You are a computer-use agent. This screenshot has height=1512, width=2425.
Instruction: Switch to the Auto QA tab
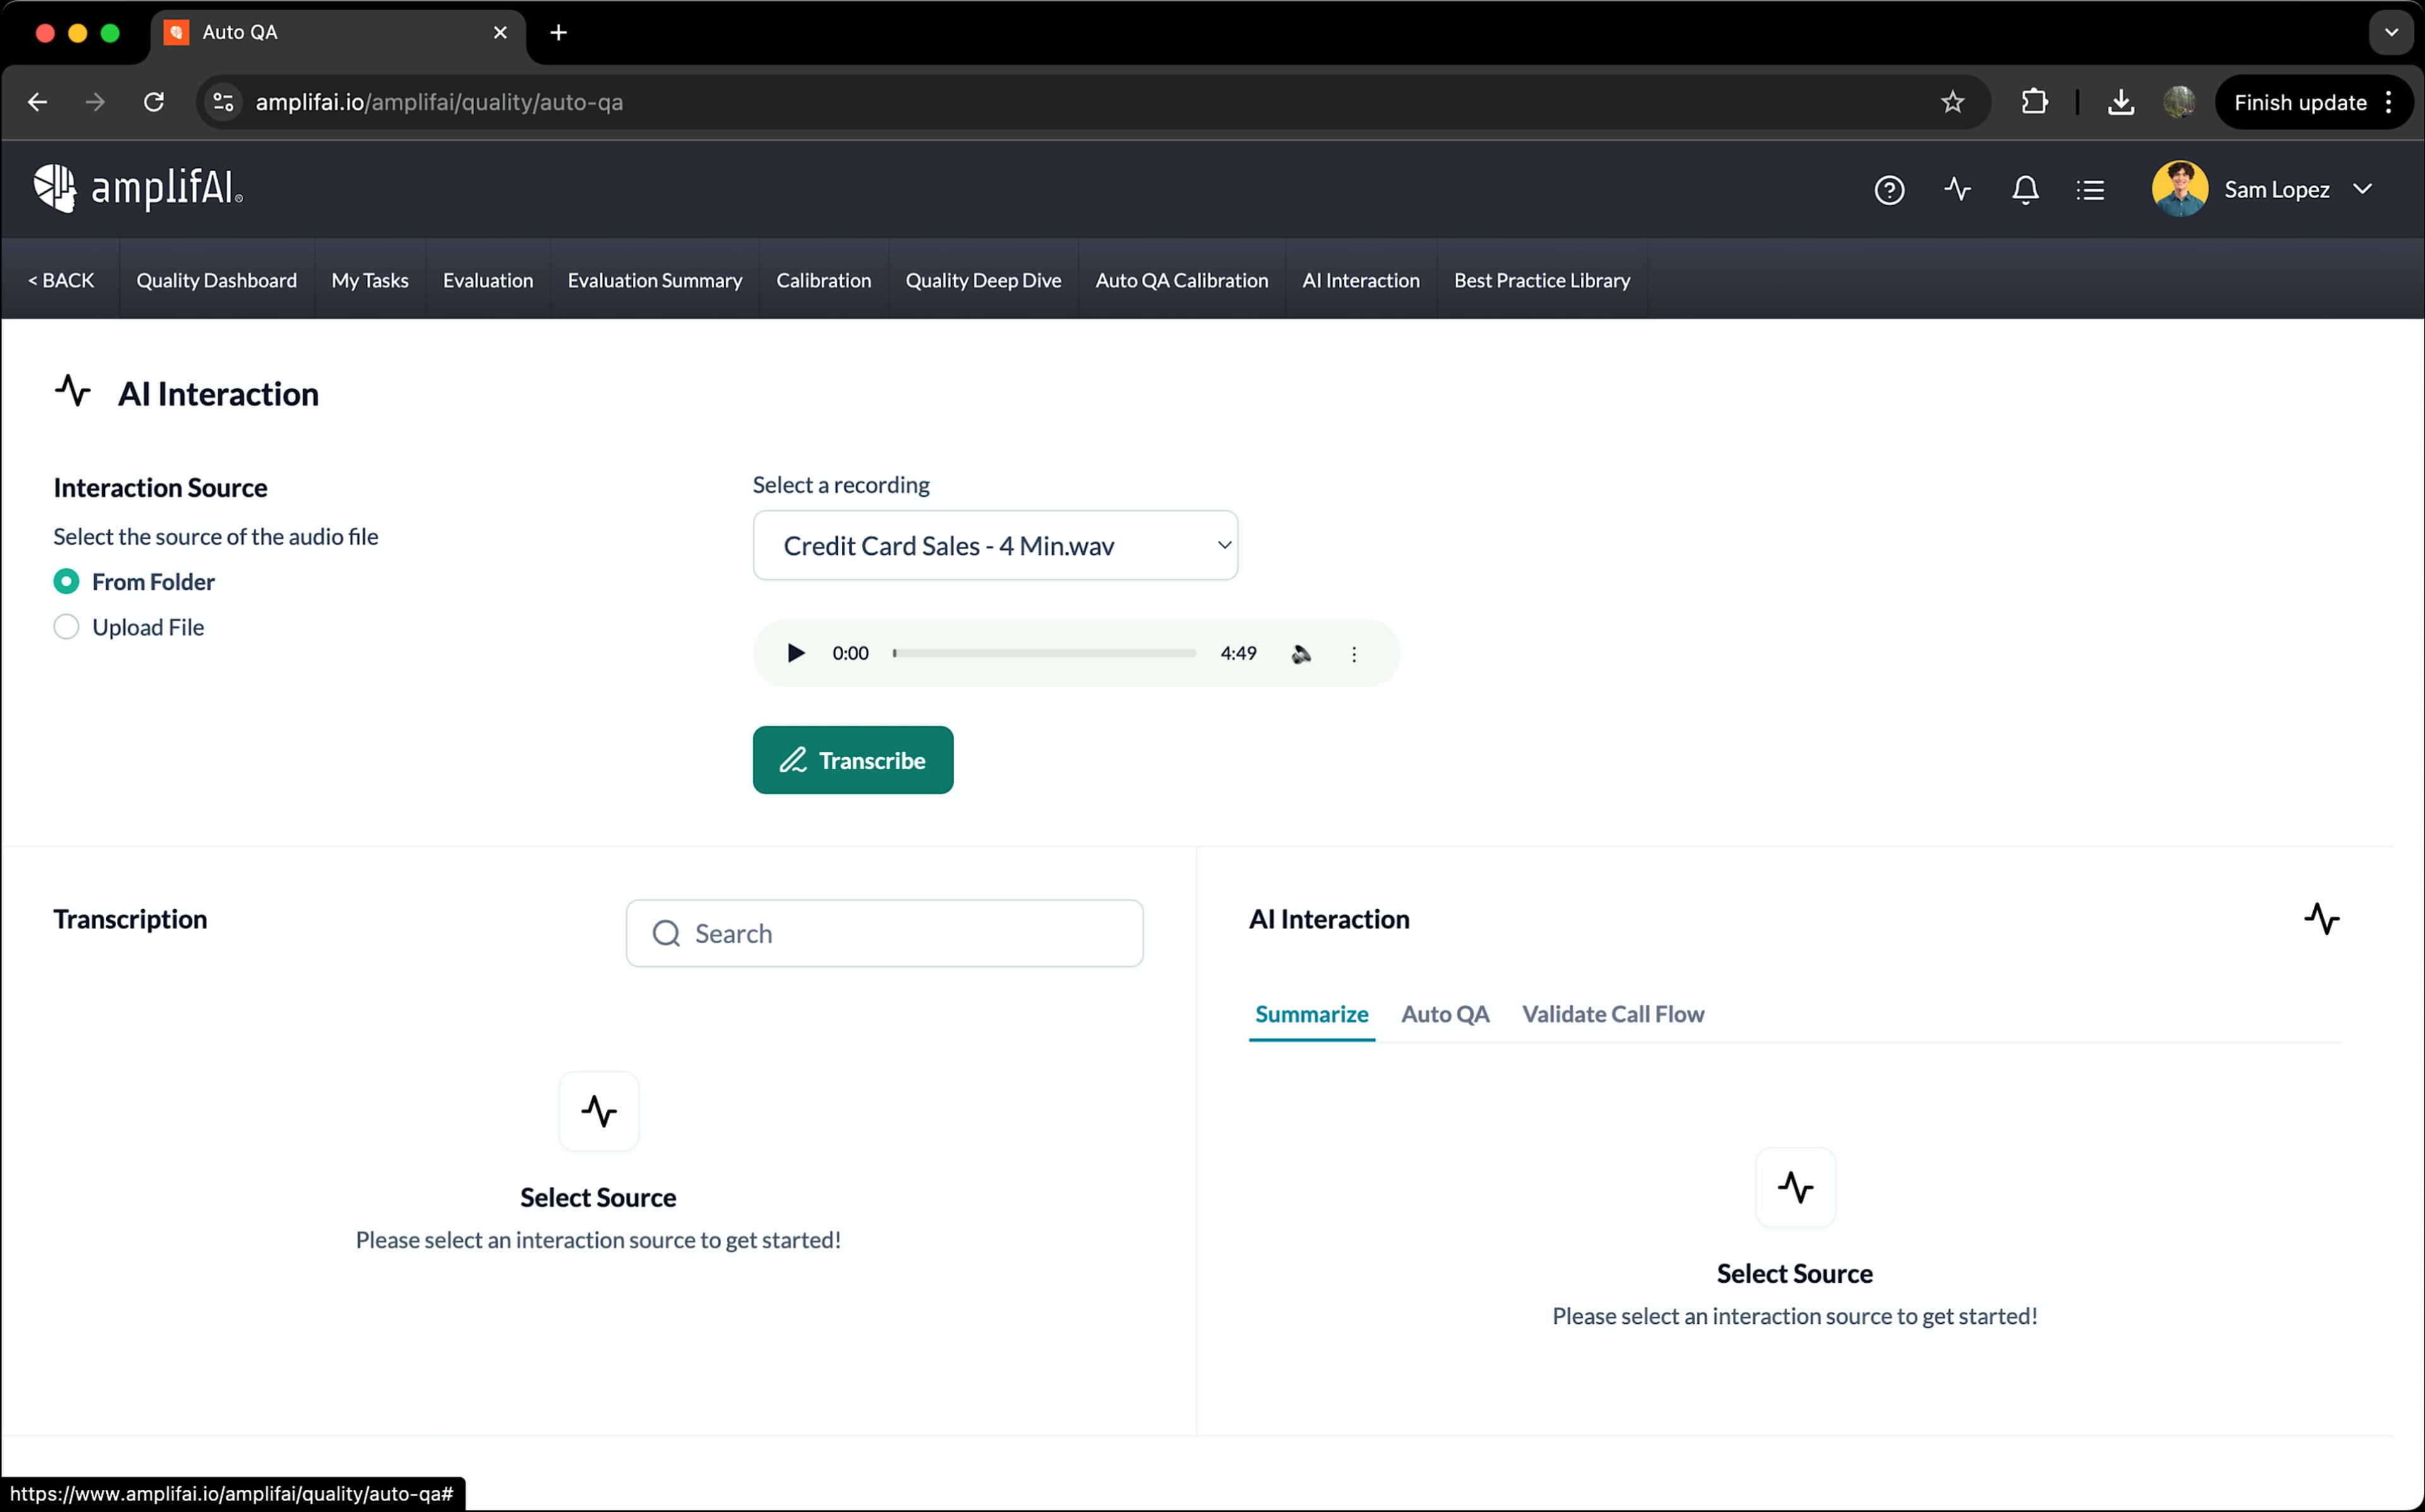click(1445, 1014)
